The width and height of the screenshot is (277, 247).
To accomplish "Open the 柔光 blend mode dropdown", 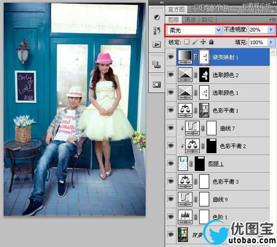I will point(194,30).
